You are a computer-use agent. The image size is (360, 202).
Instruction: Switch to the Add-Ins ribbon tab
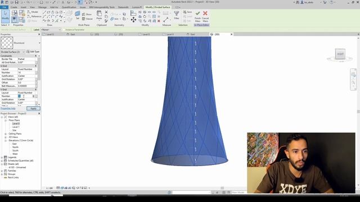tap(54, 7)
